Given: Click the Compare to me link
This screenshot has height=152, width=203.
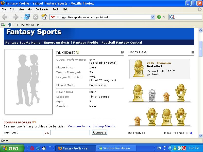Looking at the screenshot, I should [x=79, y=126].
